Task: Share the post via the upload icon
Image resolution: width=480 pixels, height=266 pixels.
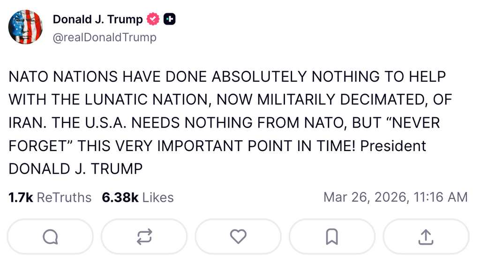Action: tap(426, 236)
